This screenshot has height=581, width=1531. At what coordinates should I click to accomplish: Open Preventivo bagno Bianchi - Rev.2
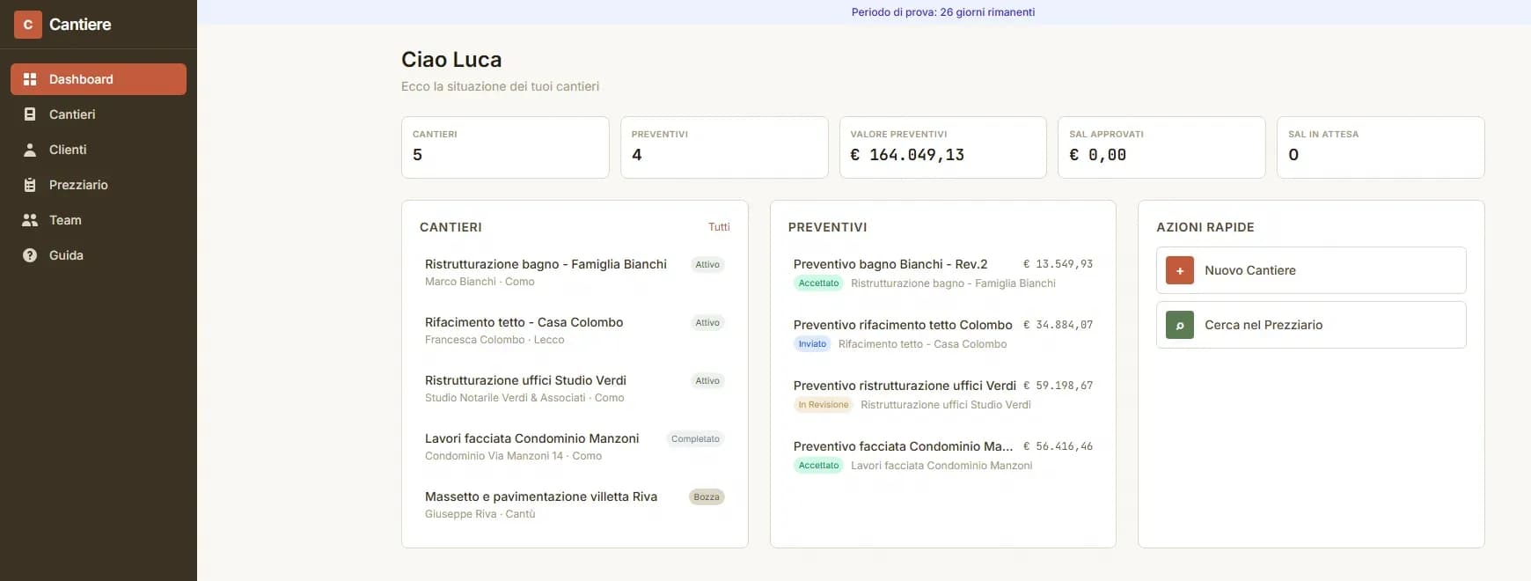tap(943, 273)
